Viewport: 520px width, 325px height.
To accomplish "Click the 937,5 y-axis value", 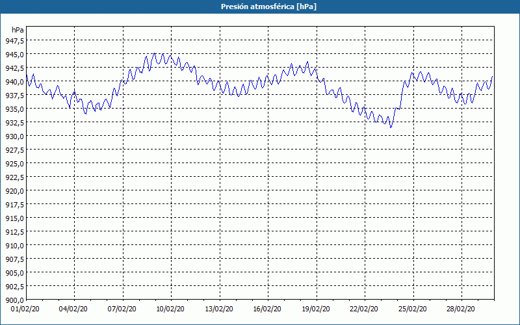I will [14, 95].
